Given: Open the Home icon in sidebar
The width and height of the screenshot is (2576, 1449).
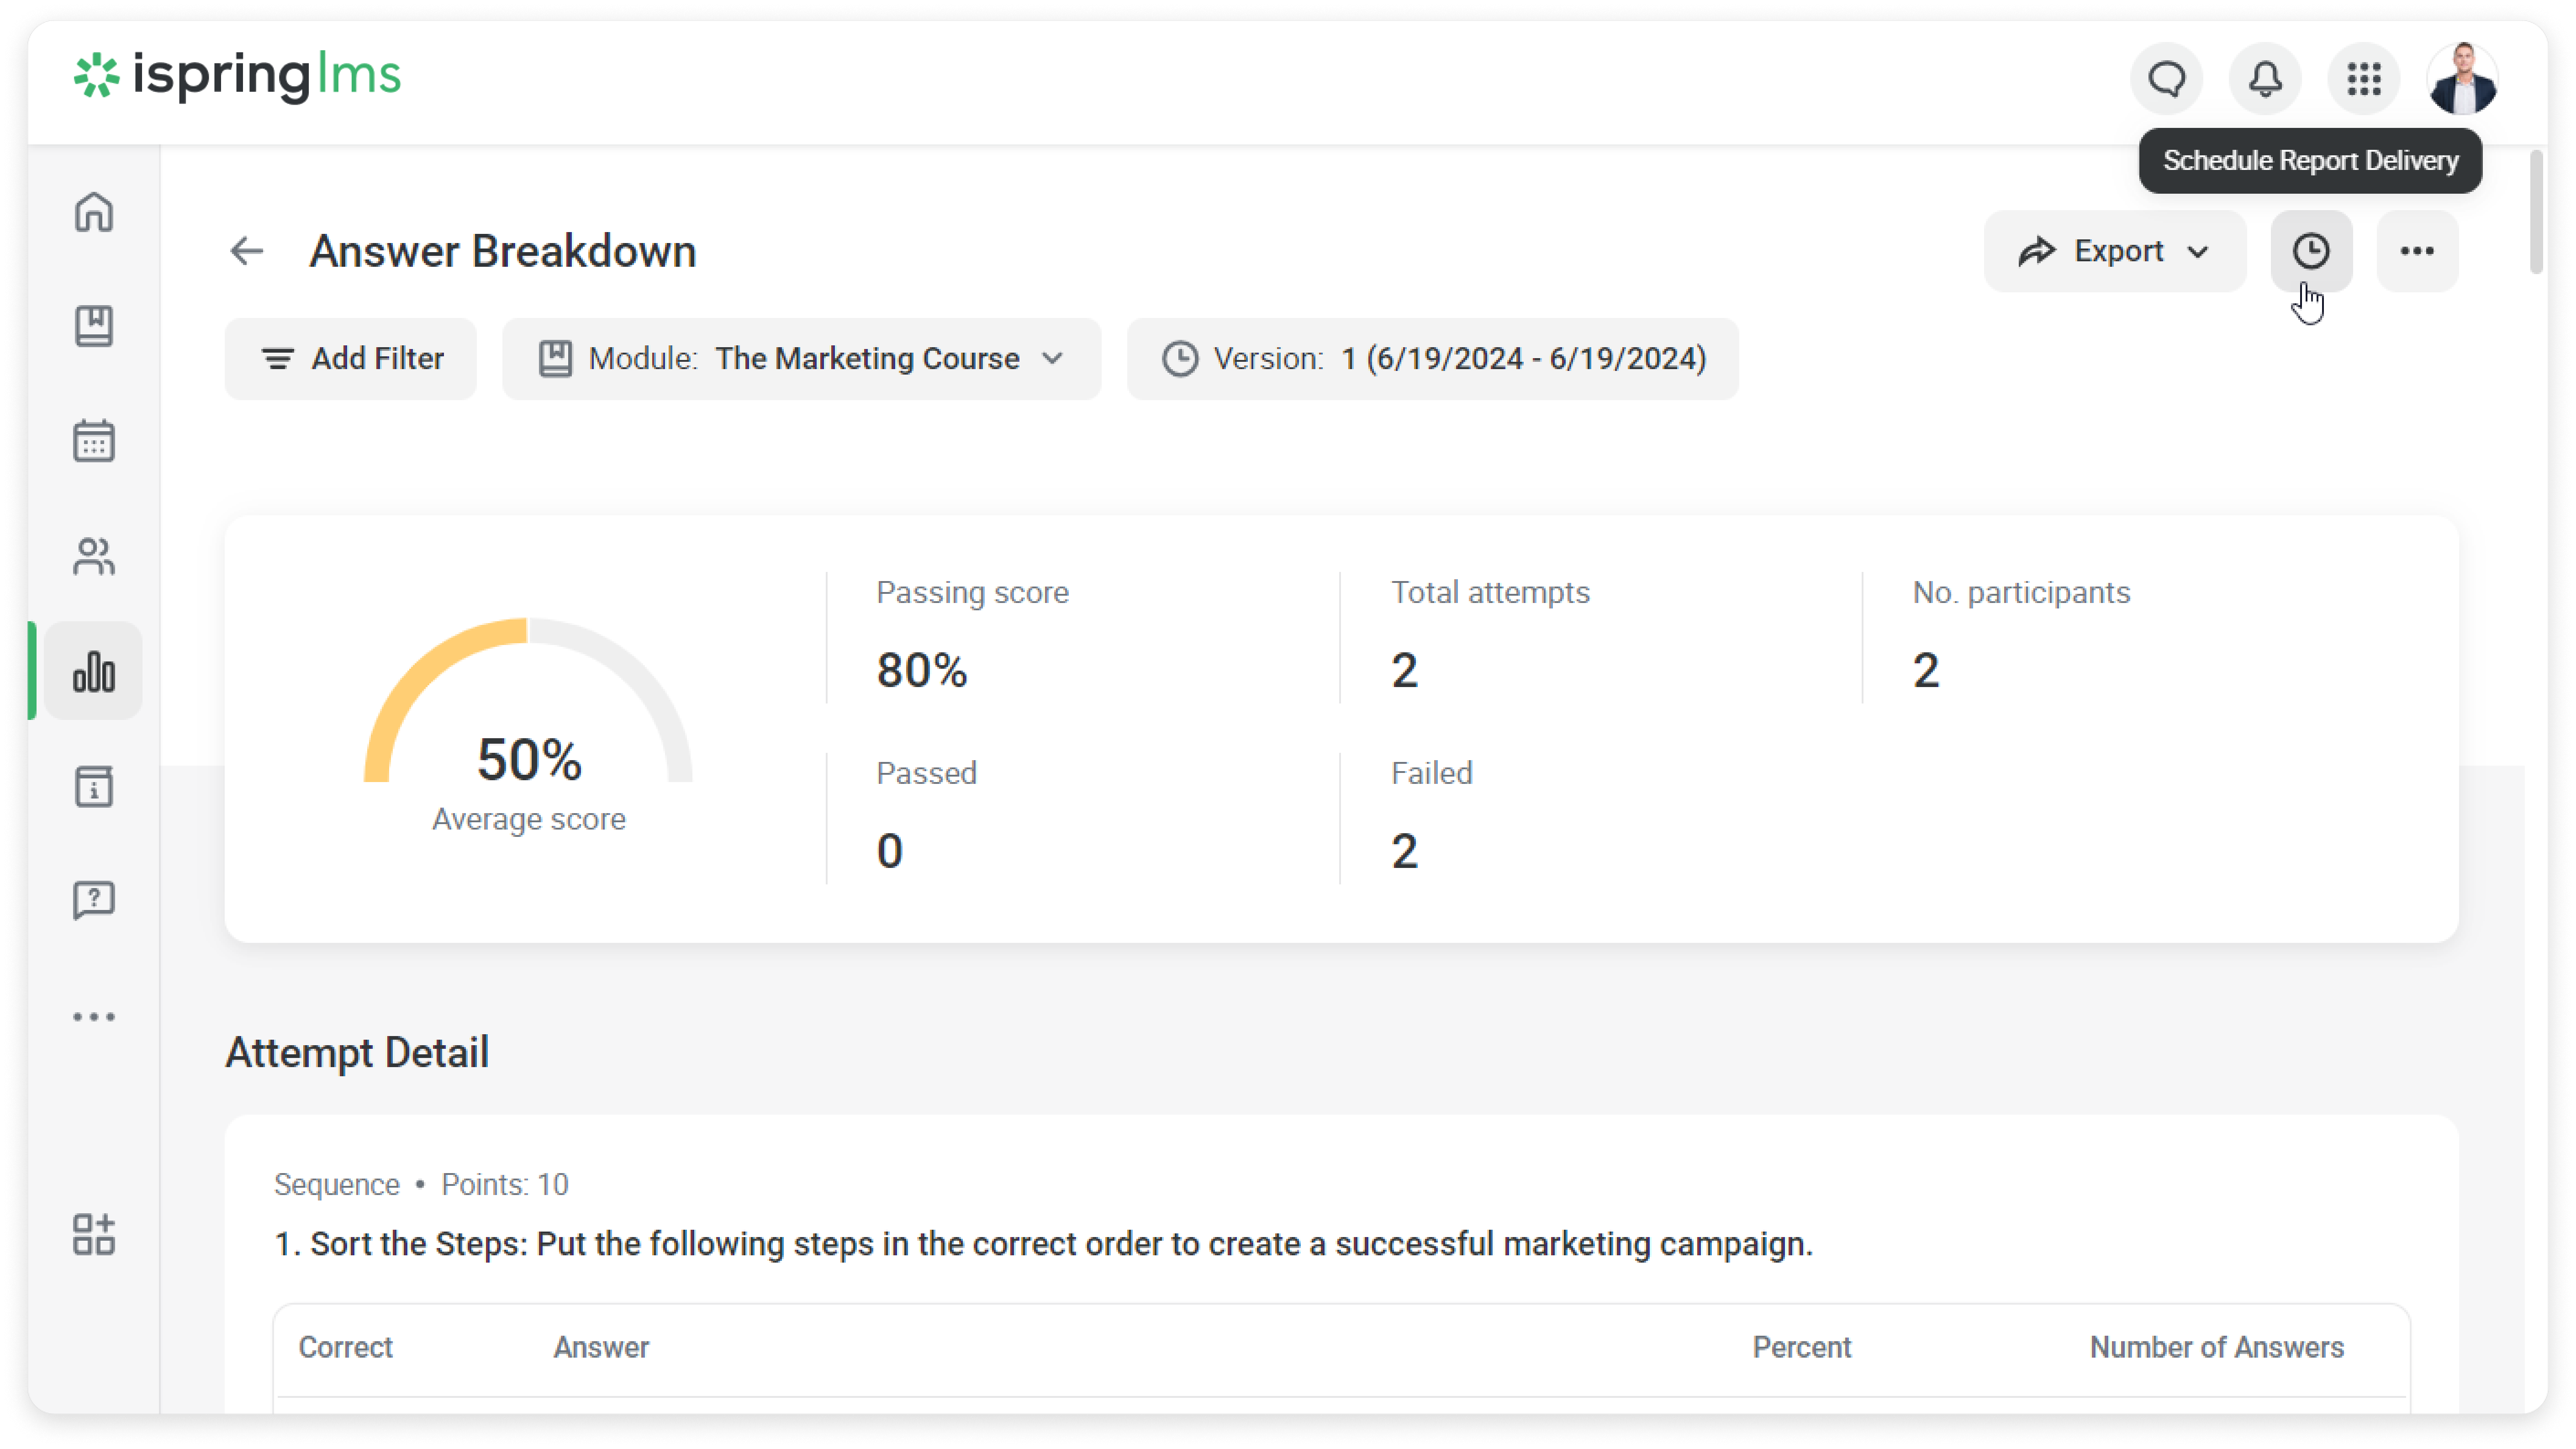Looking at the screenshot, I should click(94, 212).
